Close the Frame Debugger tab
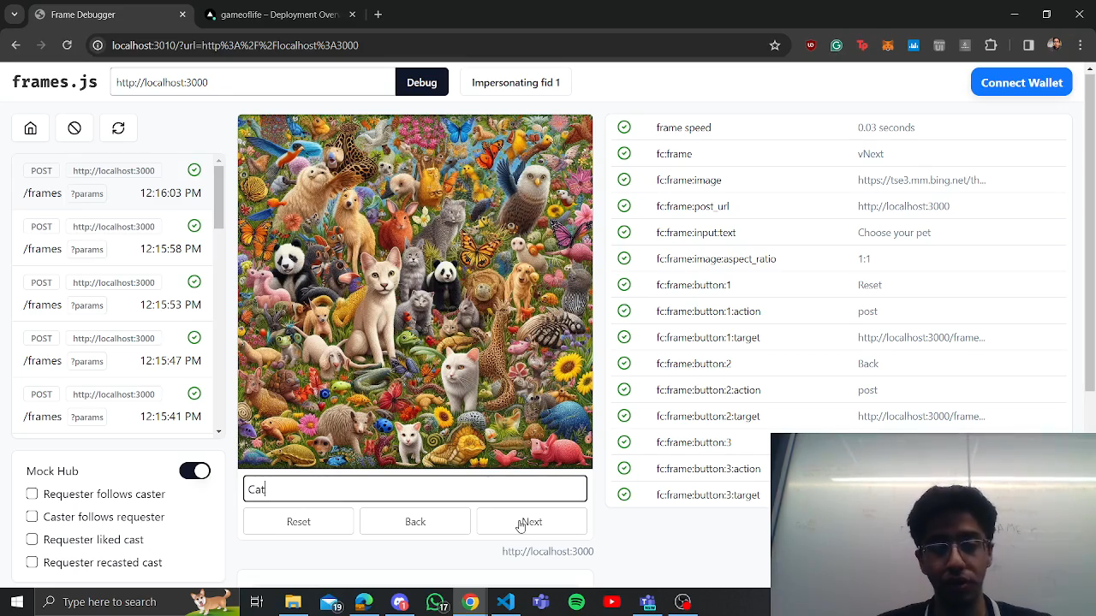1096x616 pixels. [182, 15]
